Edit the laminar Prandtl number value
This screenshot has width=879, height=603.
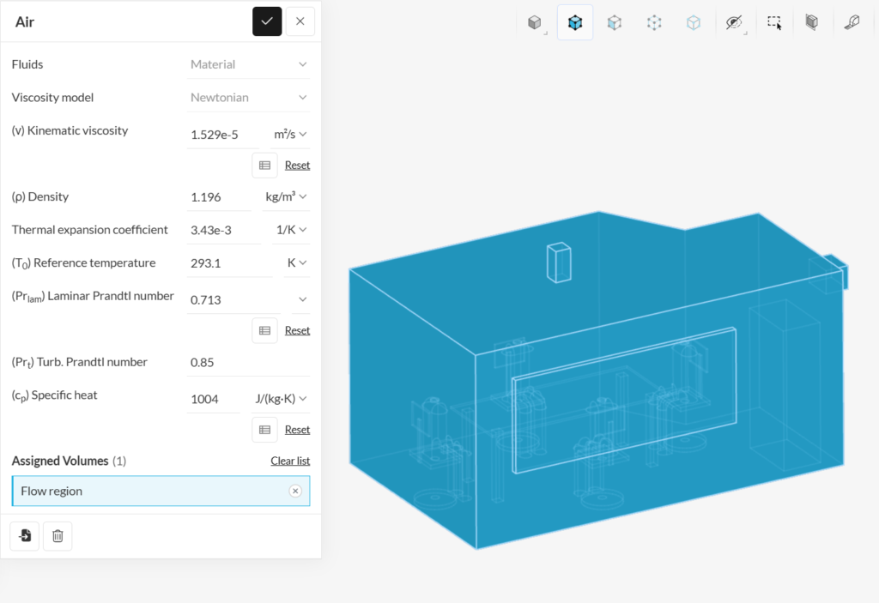coord(233,300)
